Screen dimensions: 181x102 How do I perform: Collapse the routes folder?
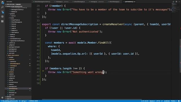tap(12, 18)
